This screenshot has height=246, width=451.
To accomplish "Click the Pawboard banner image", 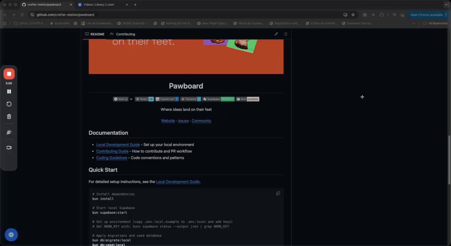I will point(186,56).
